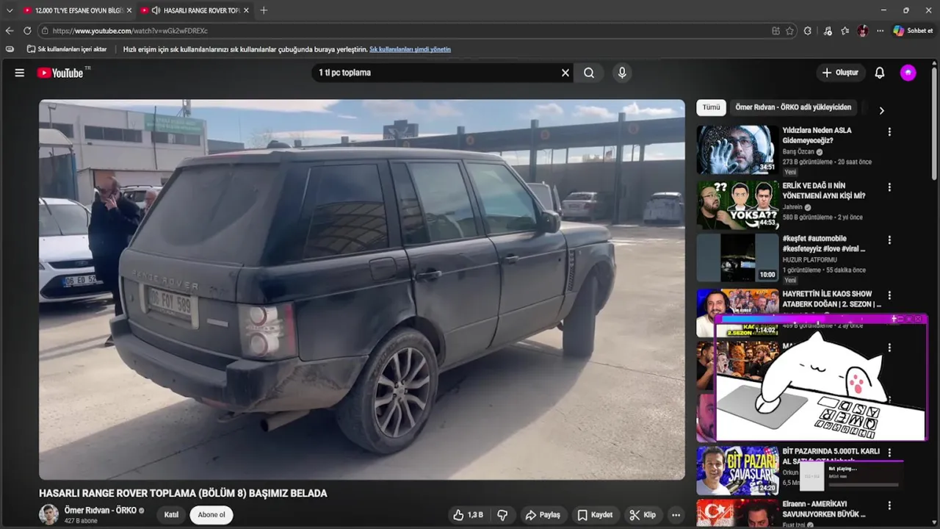Select 'Ömer Rıdvan - ÖRKO adlı yükleyiciden' chip
Viewport: 940px width, 529px height.
[793, 107]
